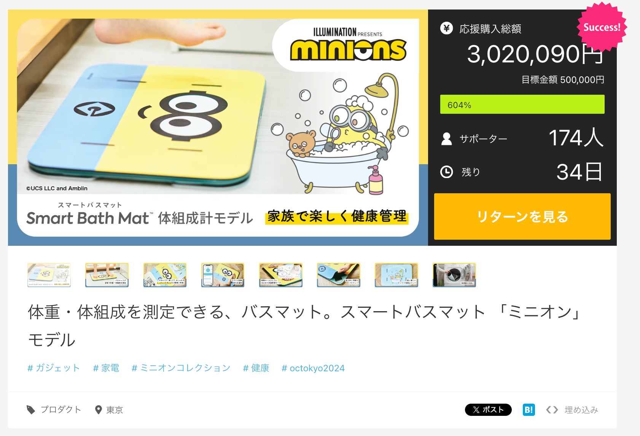The height and width of the screenshot is (436, 640).
Task: Open the #家電 tag link
Action: point(106,368)
